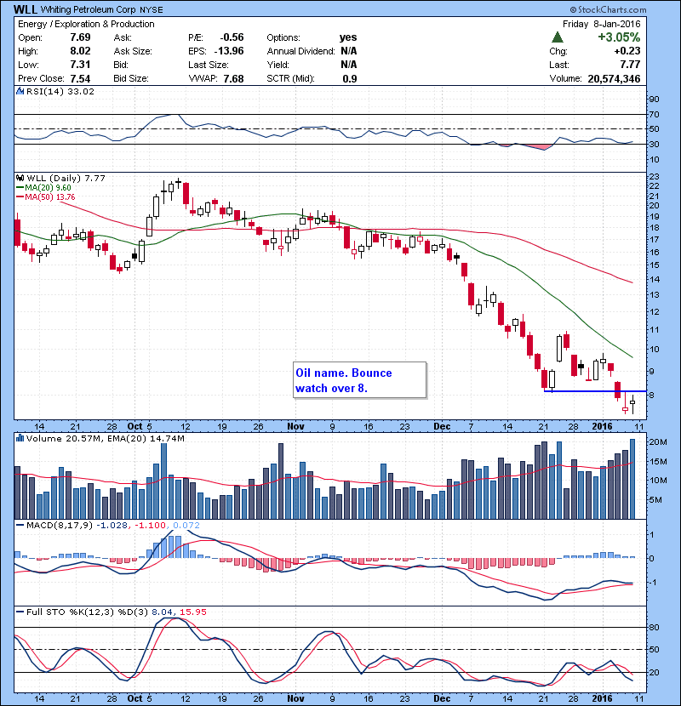Click 'Whiting Petroleum Corp' company name
Screen dimensions: 681x706
(88, 9)
